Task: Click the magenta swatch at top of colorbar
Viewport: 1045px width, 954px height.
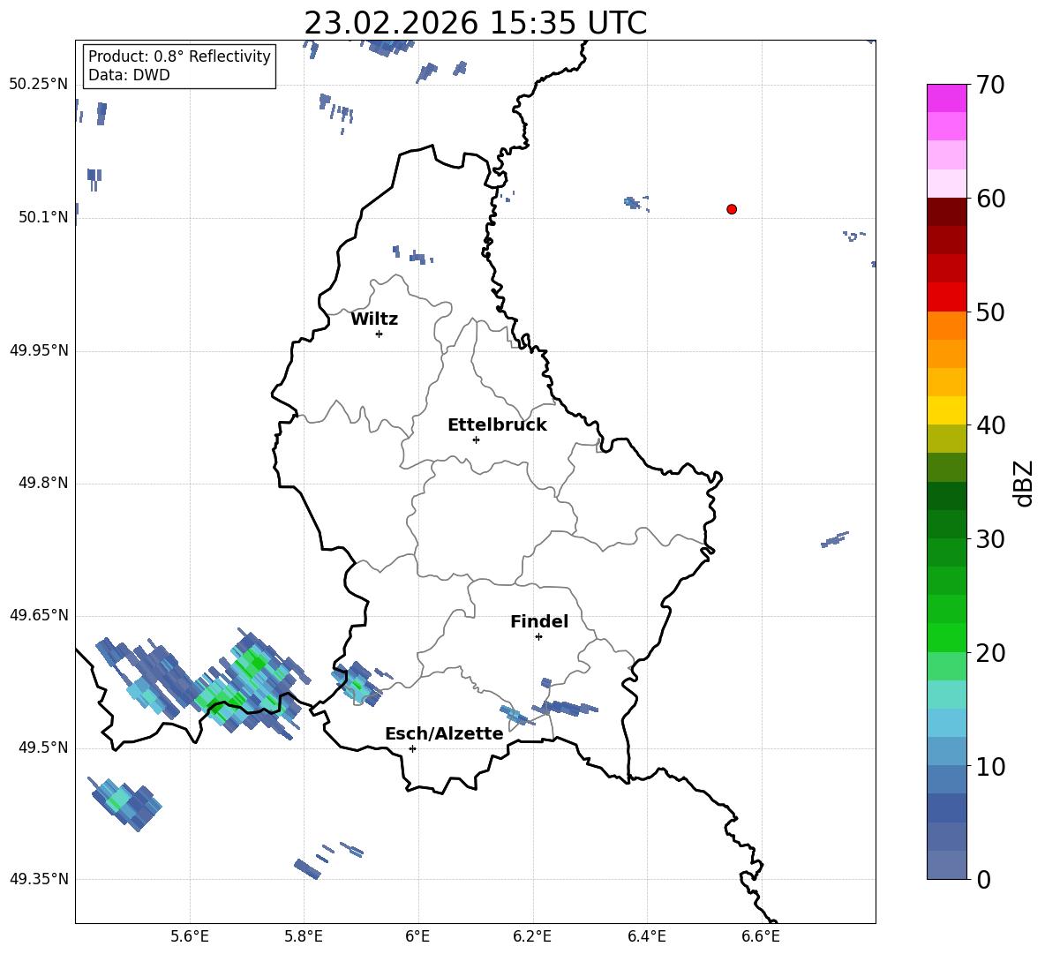Action: coord(946,99)
